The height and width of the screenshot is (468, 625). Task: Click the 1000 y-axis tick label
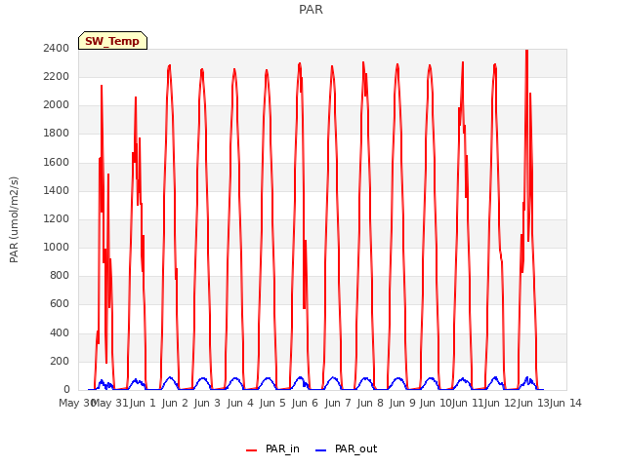click(x=57, y=247)
